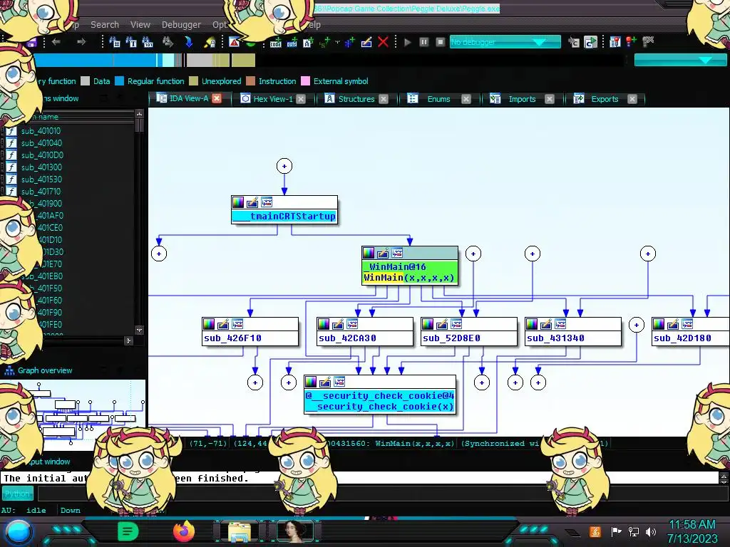The width and height of the screenshot is (730, 547).
Task: Open the Debugger menu
Action: pyautogui.click(x=181, y=25)
